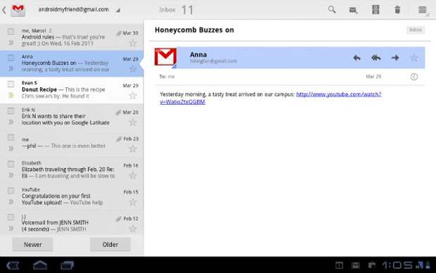The height and width of the screenshot is (273, 436).
Task: Star the Donut Recipe conversation
Action: [x=133, y=96]
